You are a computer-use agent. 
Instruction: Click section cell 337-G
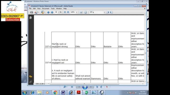(x=48, y=46)
